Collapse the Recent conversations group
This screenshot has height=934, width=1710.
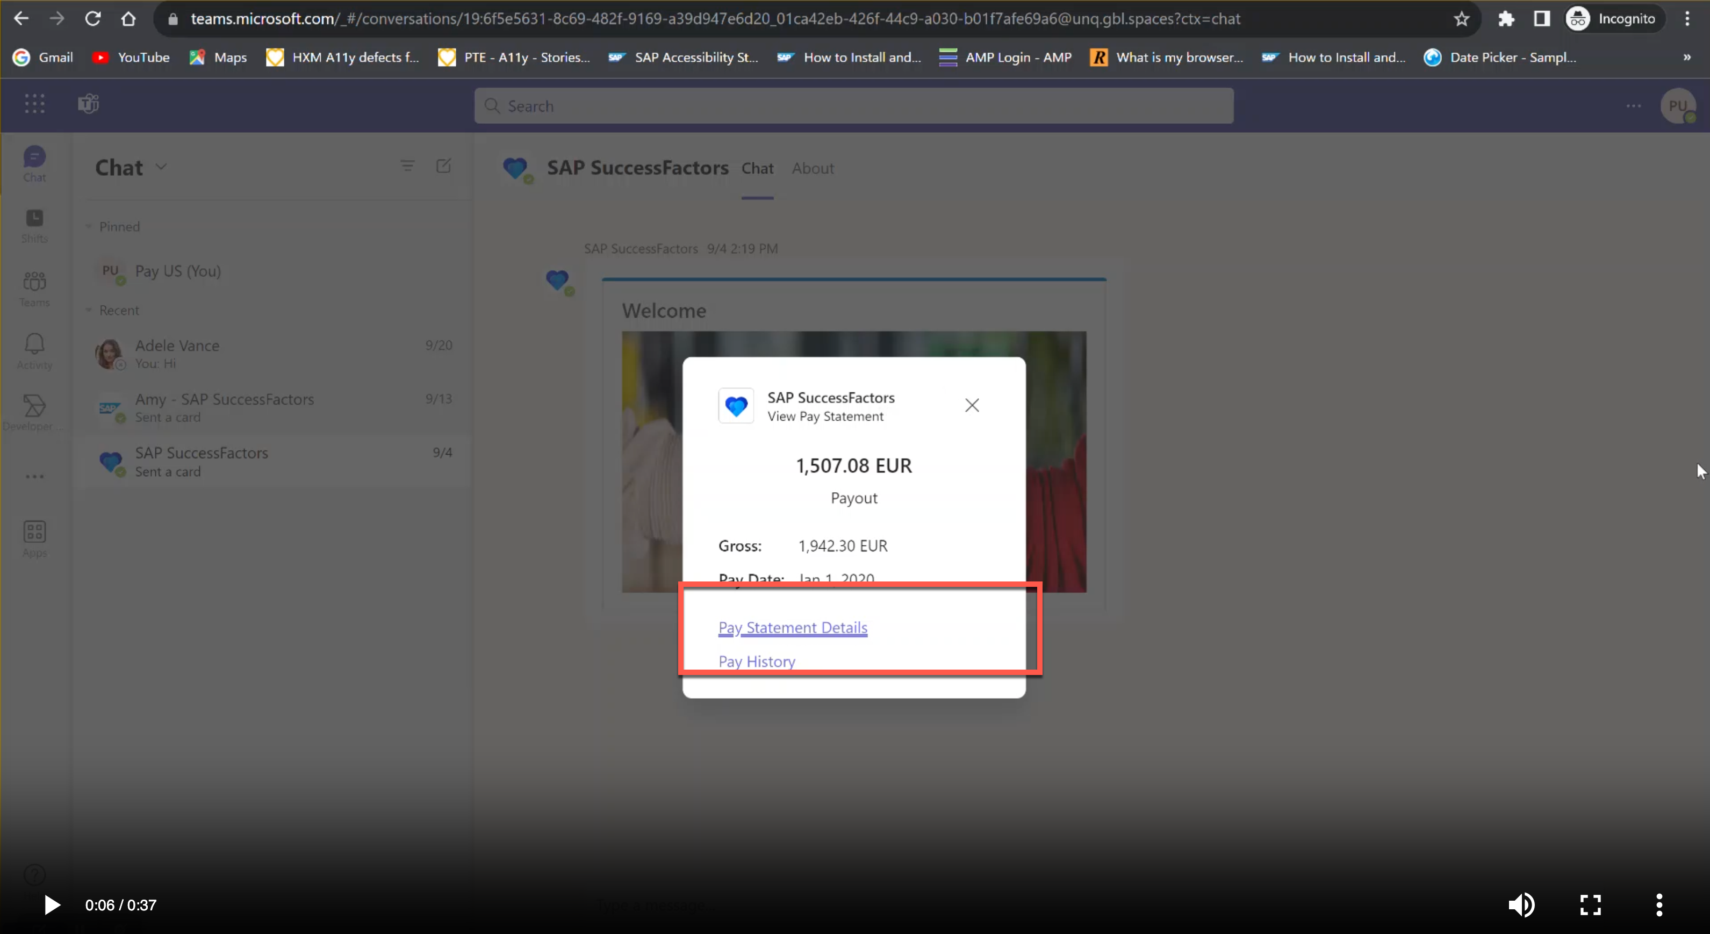[x=90, y=310]
